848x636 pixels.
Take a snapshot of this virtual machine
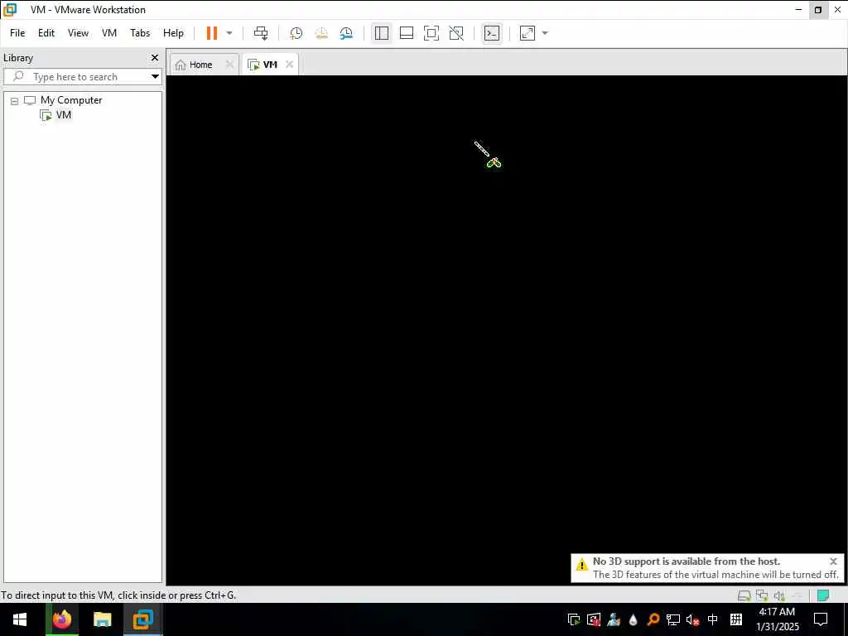tap(296, 33)
